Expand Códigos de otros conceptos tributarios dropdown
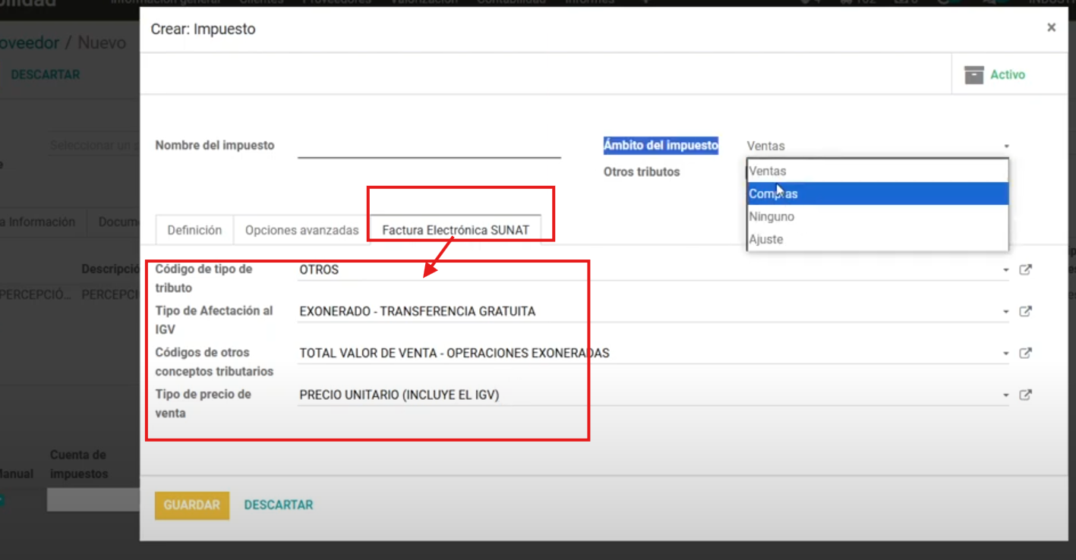The height and width of the screenshot is (560, 1076). [1005, 354]
